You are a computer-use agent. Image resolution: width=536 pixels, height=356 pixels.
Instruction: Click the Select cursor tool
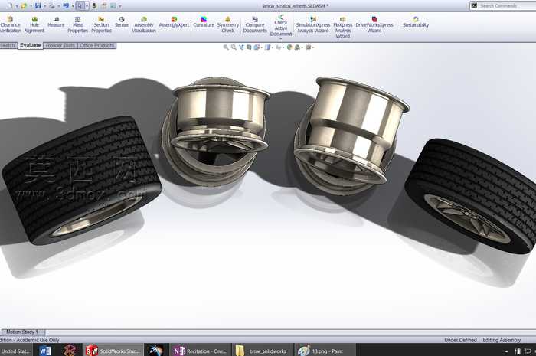coord(80,6)
